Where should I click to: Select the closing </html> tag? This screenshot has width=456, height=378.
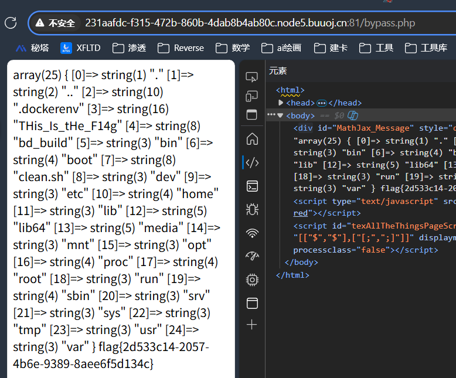pyautogui.click(x=292, y=275)
